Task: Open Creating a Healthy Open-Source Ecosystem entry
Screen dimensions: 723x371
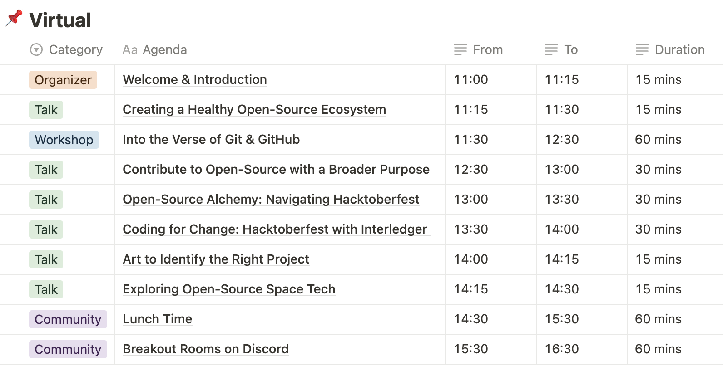Action: pyautogui.click(x=254, y=109)
